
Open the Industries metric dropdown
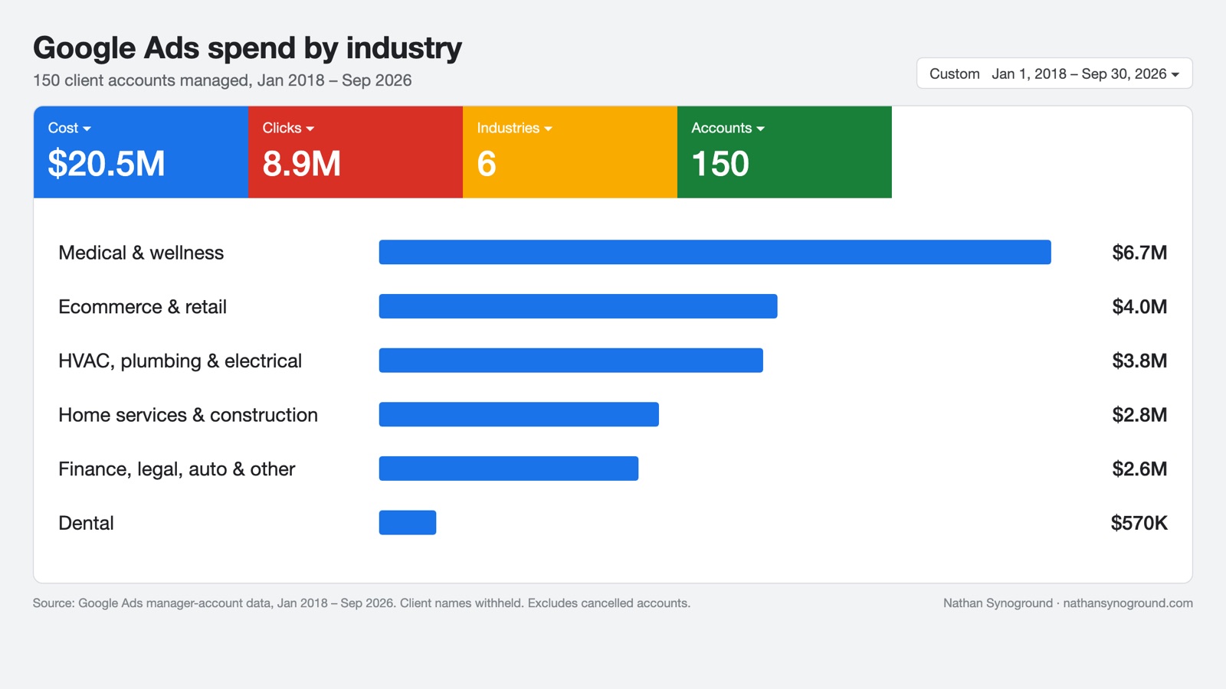click(x=514, y=128)
